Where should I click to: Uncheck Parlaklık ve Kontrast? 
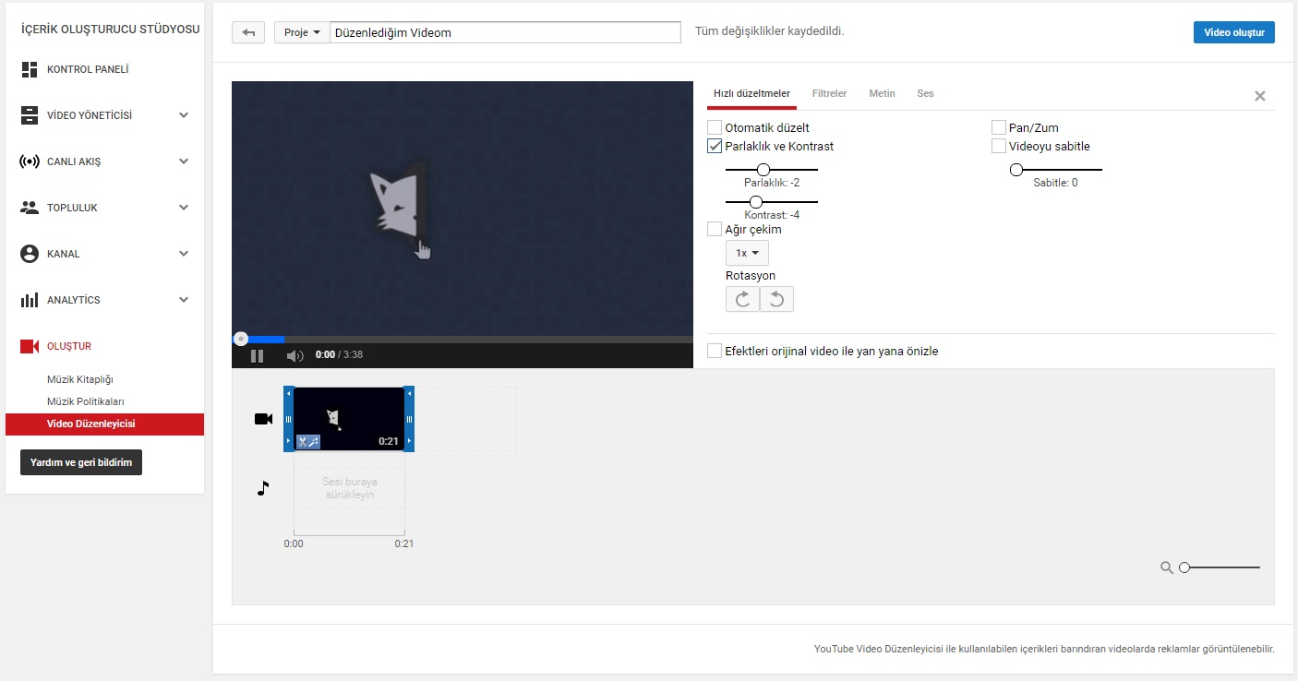click(715, 146)
